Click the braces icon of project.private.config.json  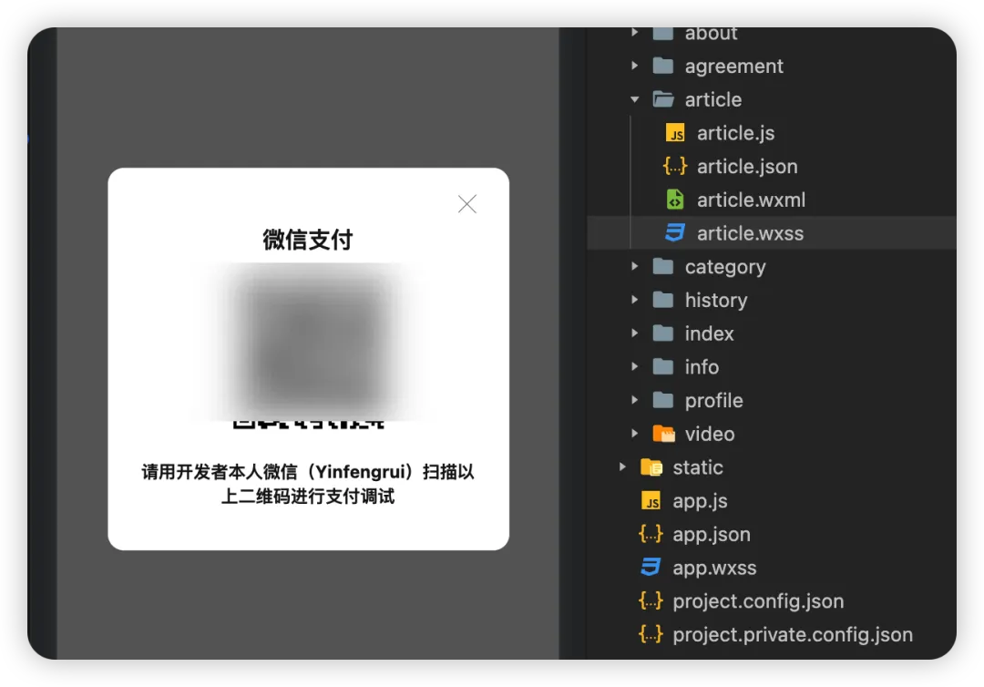[651, 634]
